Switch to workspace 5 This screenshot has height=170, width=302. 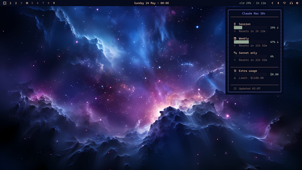(x=32, y=3)
